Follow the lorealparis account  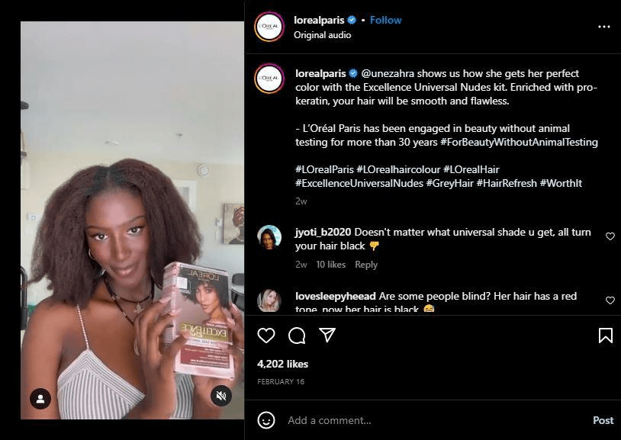[385, 20]
